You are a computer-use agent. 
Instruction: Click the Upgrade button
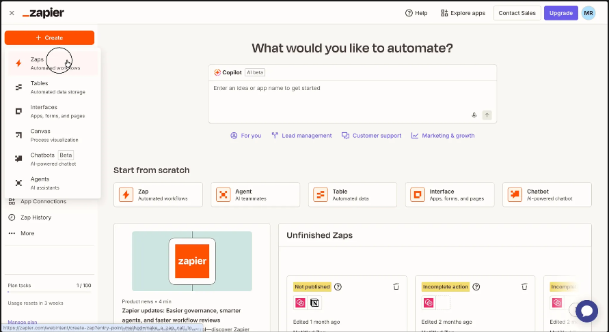click(560, 13)
